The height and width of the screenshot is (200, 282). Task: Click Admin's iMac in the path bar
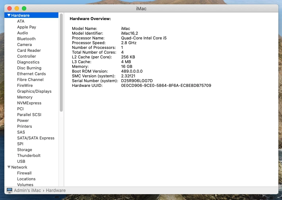click(27, 190)
